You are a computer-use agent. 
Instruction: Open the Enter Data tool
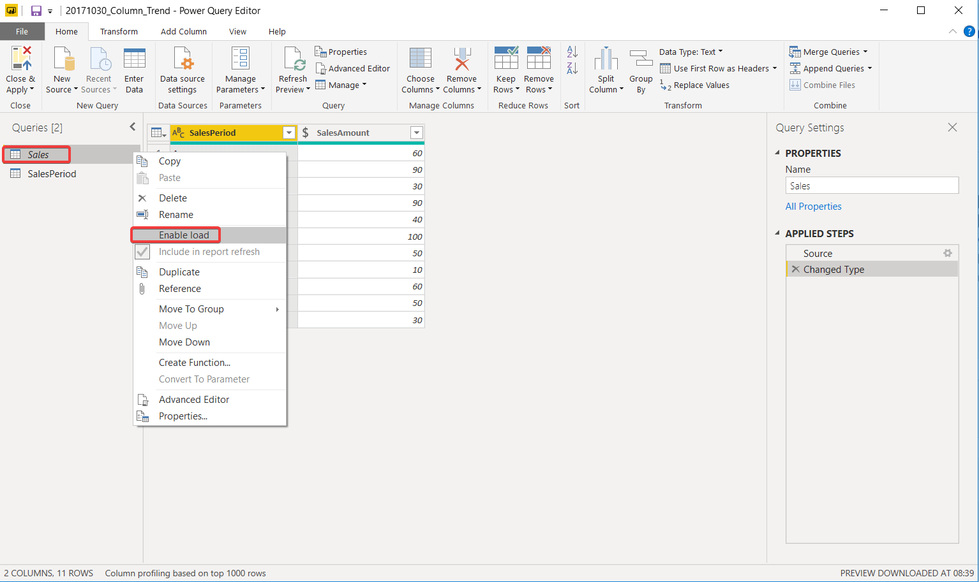pyautogui.click(x=134, y=59)
